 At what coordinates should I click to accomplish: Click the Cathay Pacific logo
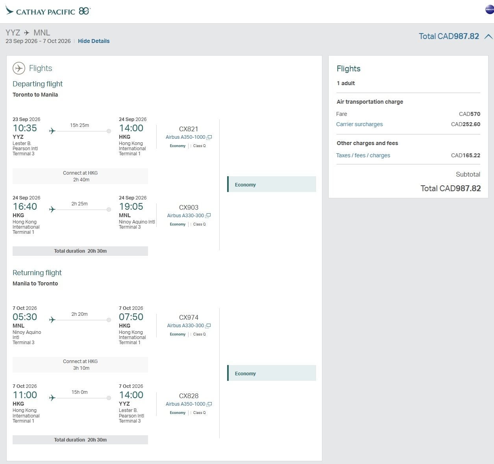click(48, 11)
